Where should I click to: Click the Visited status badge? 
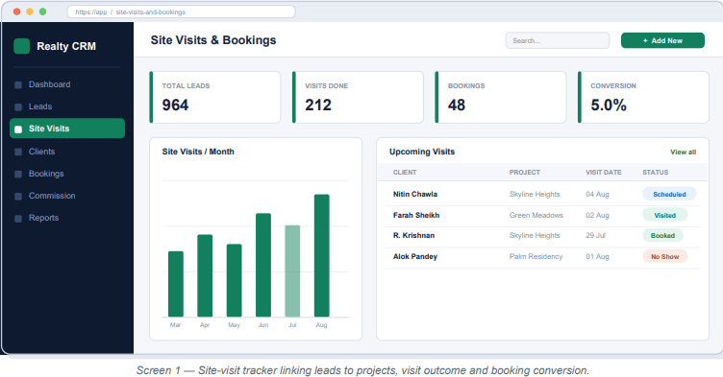pos(665,215)
